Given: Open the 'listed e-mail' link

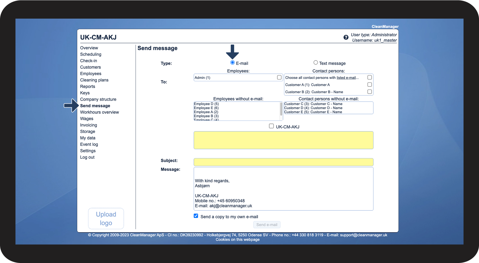Looking at the screenshot, I should coord(346,78).
